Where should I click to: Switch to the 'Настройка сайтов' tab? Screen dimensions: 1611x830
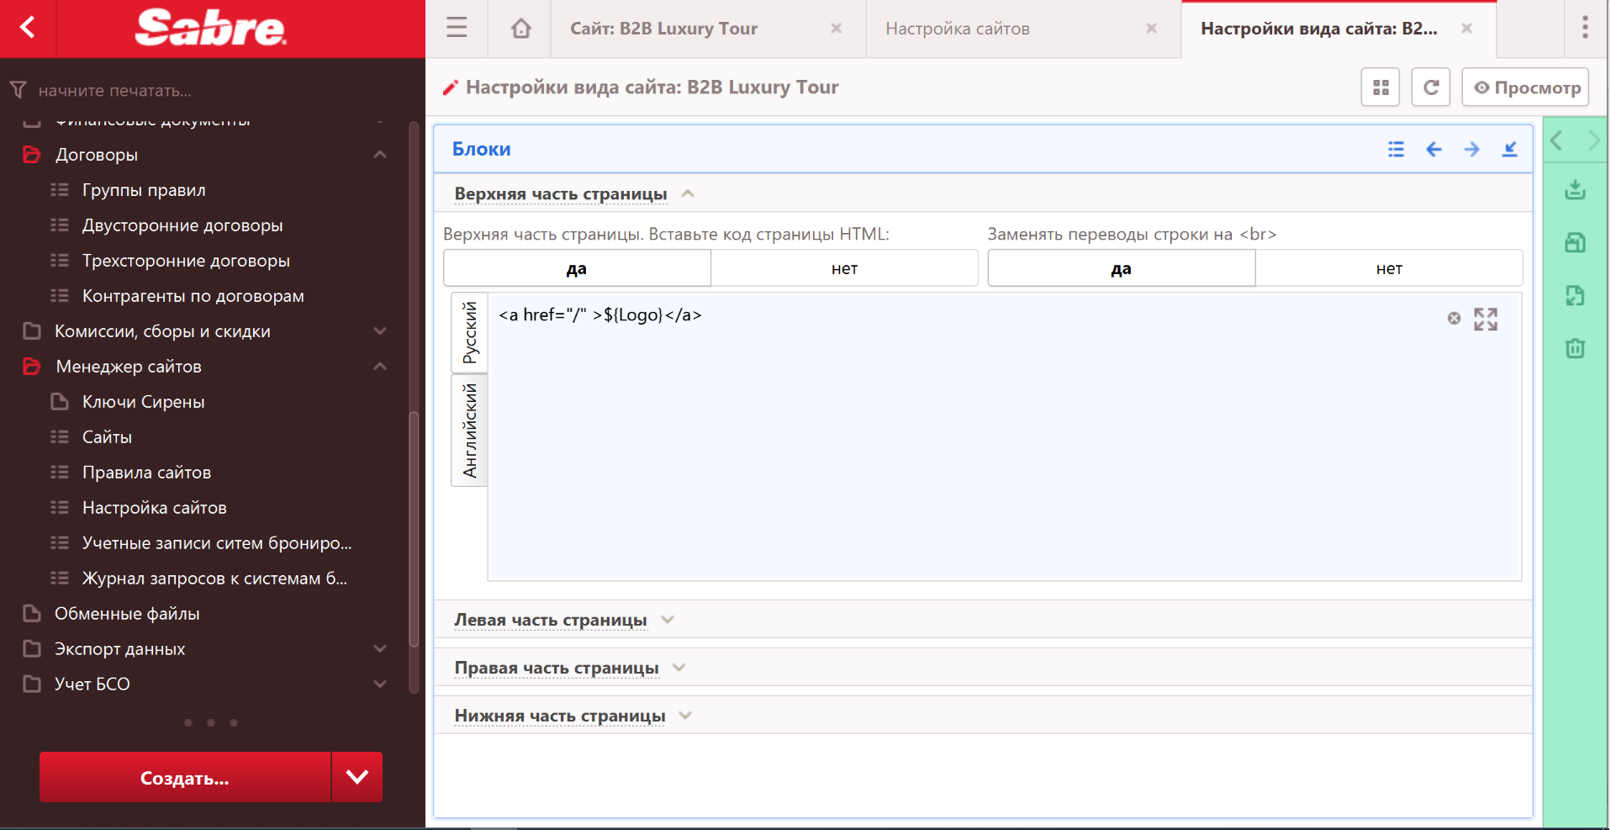click(957, 29)
